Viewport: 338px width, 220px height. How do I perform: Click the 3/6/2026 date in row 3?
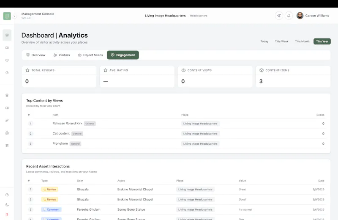coord(319,210)
